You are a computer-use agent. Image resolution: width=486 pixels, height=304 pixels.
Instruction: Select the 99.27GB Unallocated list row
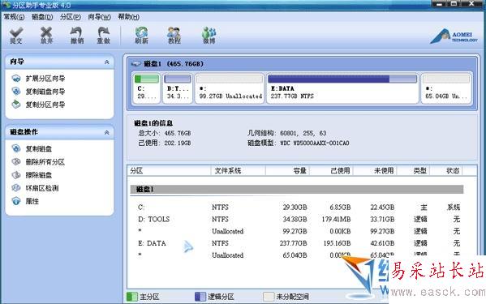[297, 231]
